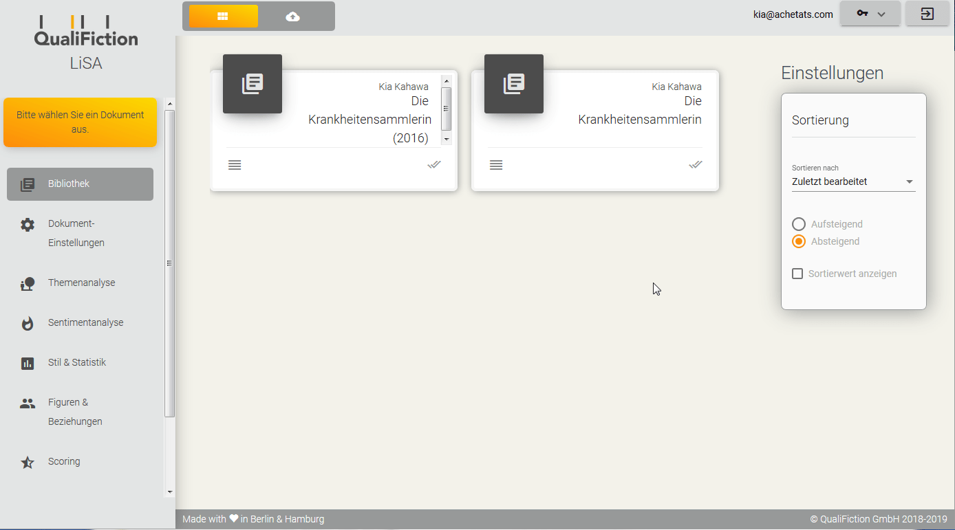955x530 pixels.
Task: Enable the Sortierwert anzeigen checkbox
Action: (x=797, y=274)
